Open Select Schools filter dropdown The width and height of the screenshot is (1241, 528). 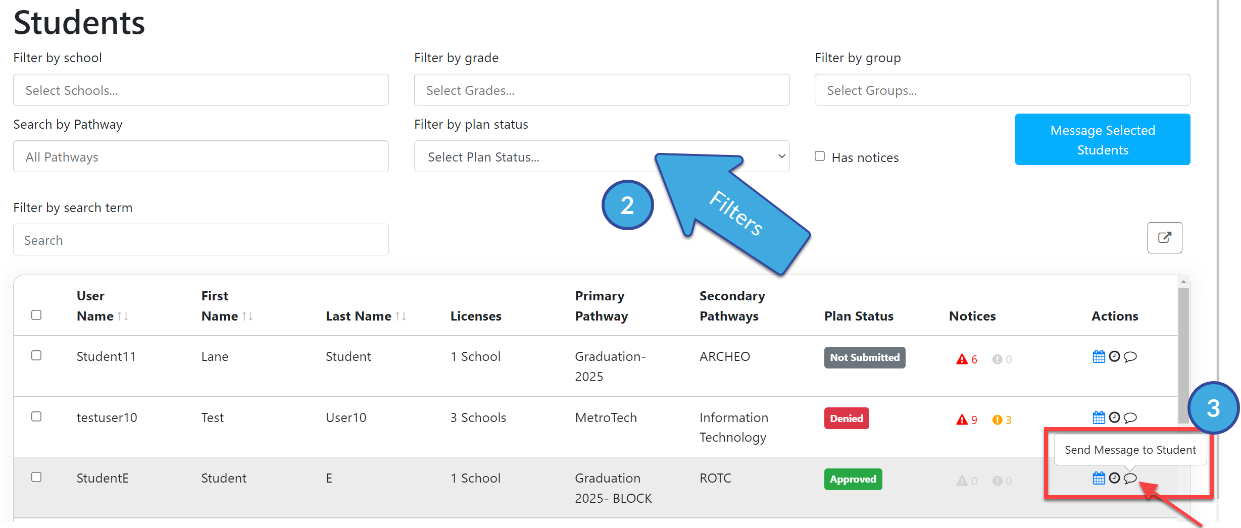click(201, 90)
